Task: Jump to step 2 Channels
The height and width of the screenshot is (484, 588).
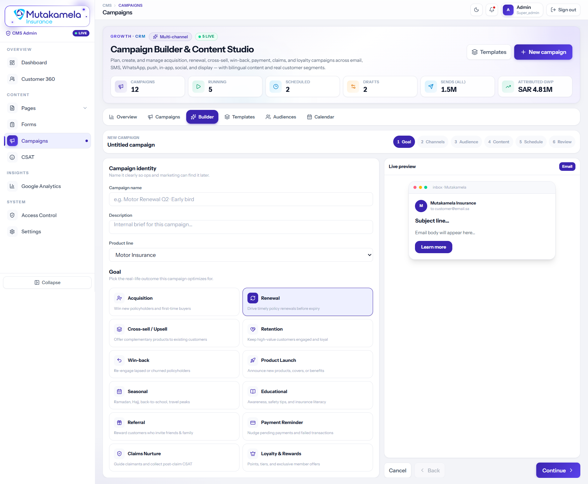Action: pyautogui.click(x=433, y=142)
